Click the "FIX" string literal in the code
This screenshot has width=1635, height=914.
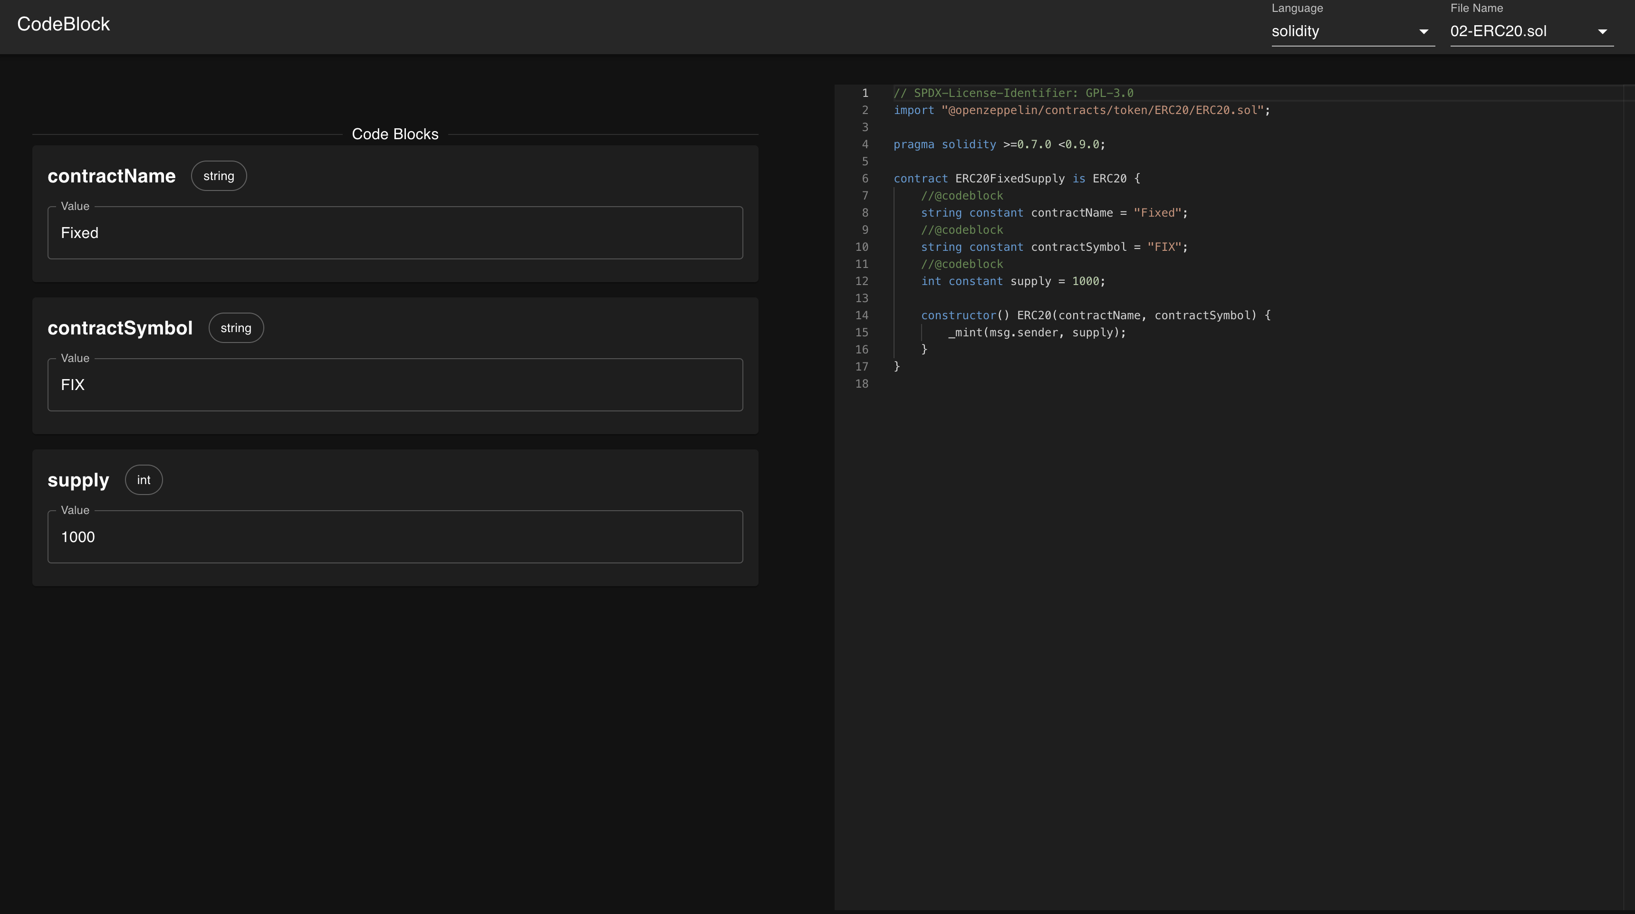(1164, 248)
